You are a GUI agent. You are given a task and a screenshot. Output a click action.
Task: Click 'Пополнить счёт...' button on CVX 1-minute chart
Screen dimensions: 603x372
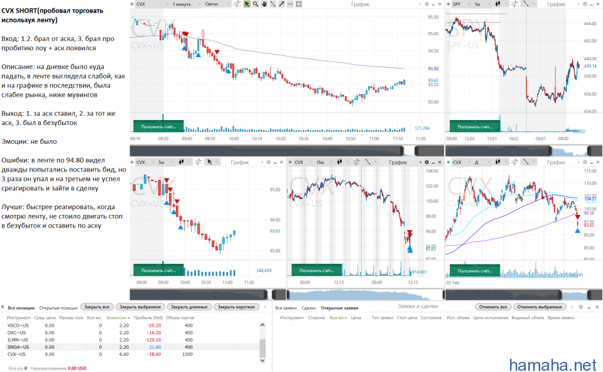coord(158,126)
